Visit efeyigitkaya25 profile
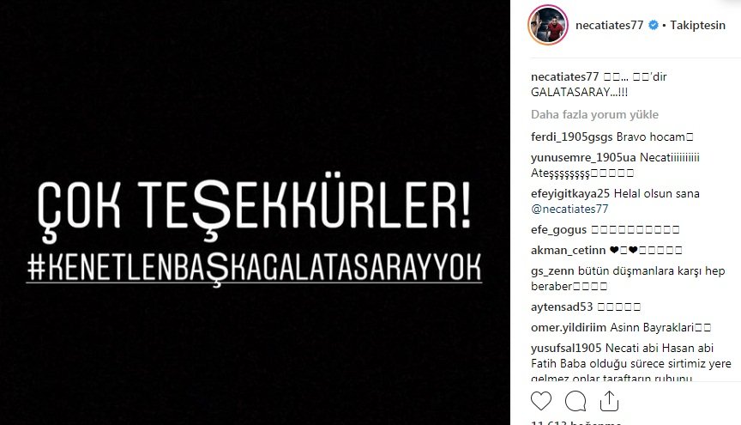The height and width of the screenshot is (425, 741). [570, 193]
